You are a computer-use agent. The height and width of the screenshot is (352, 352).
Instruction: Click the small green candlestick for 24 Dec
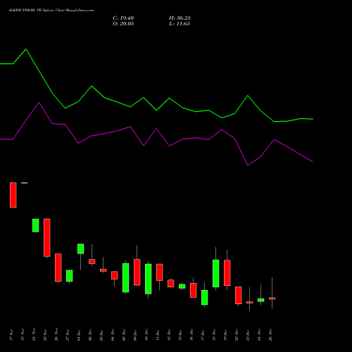point(261,300)
